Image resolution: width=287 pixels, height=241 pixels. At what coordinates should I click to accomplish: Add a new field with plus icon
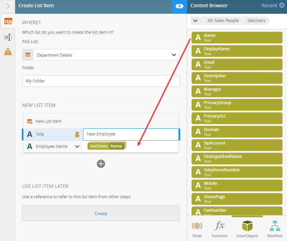(101, 164)
